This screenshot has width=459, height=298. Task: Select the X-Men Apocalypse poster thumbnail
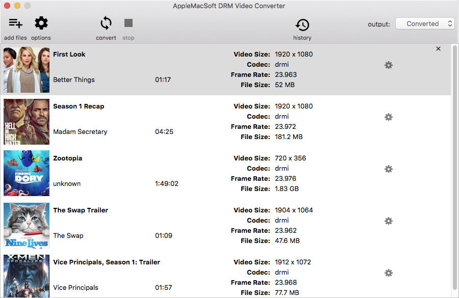(27, 276)
